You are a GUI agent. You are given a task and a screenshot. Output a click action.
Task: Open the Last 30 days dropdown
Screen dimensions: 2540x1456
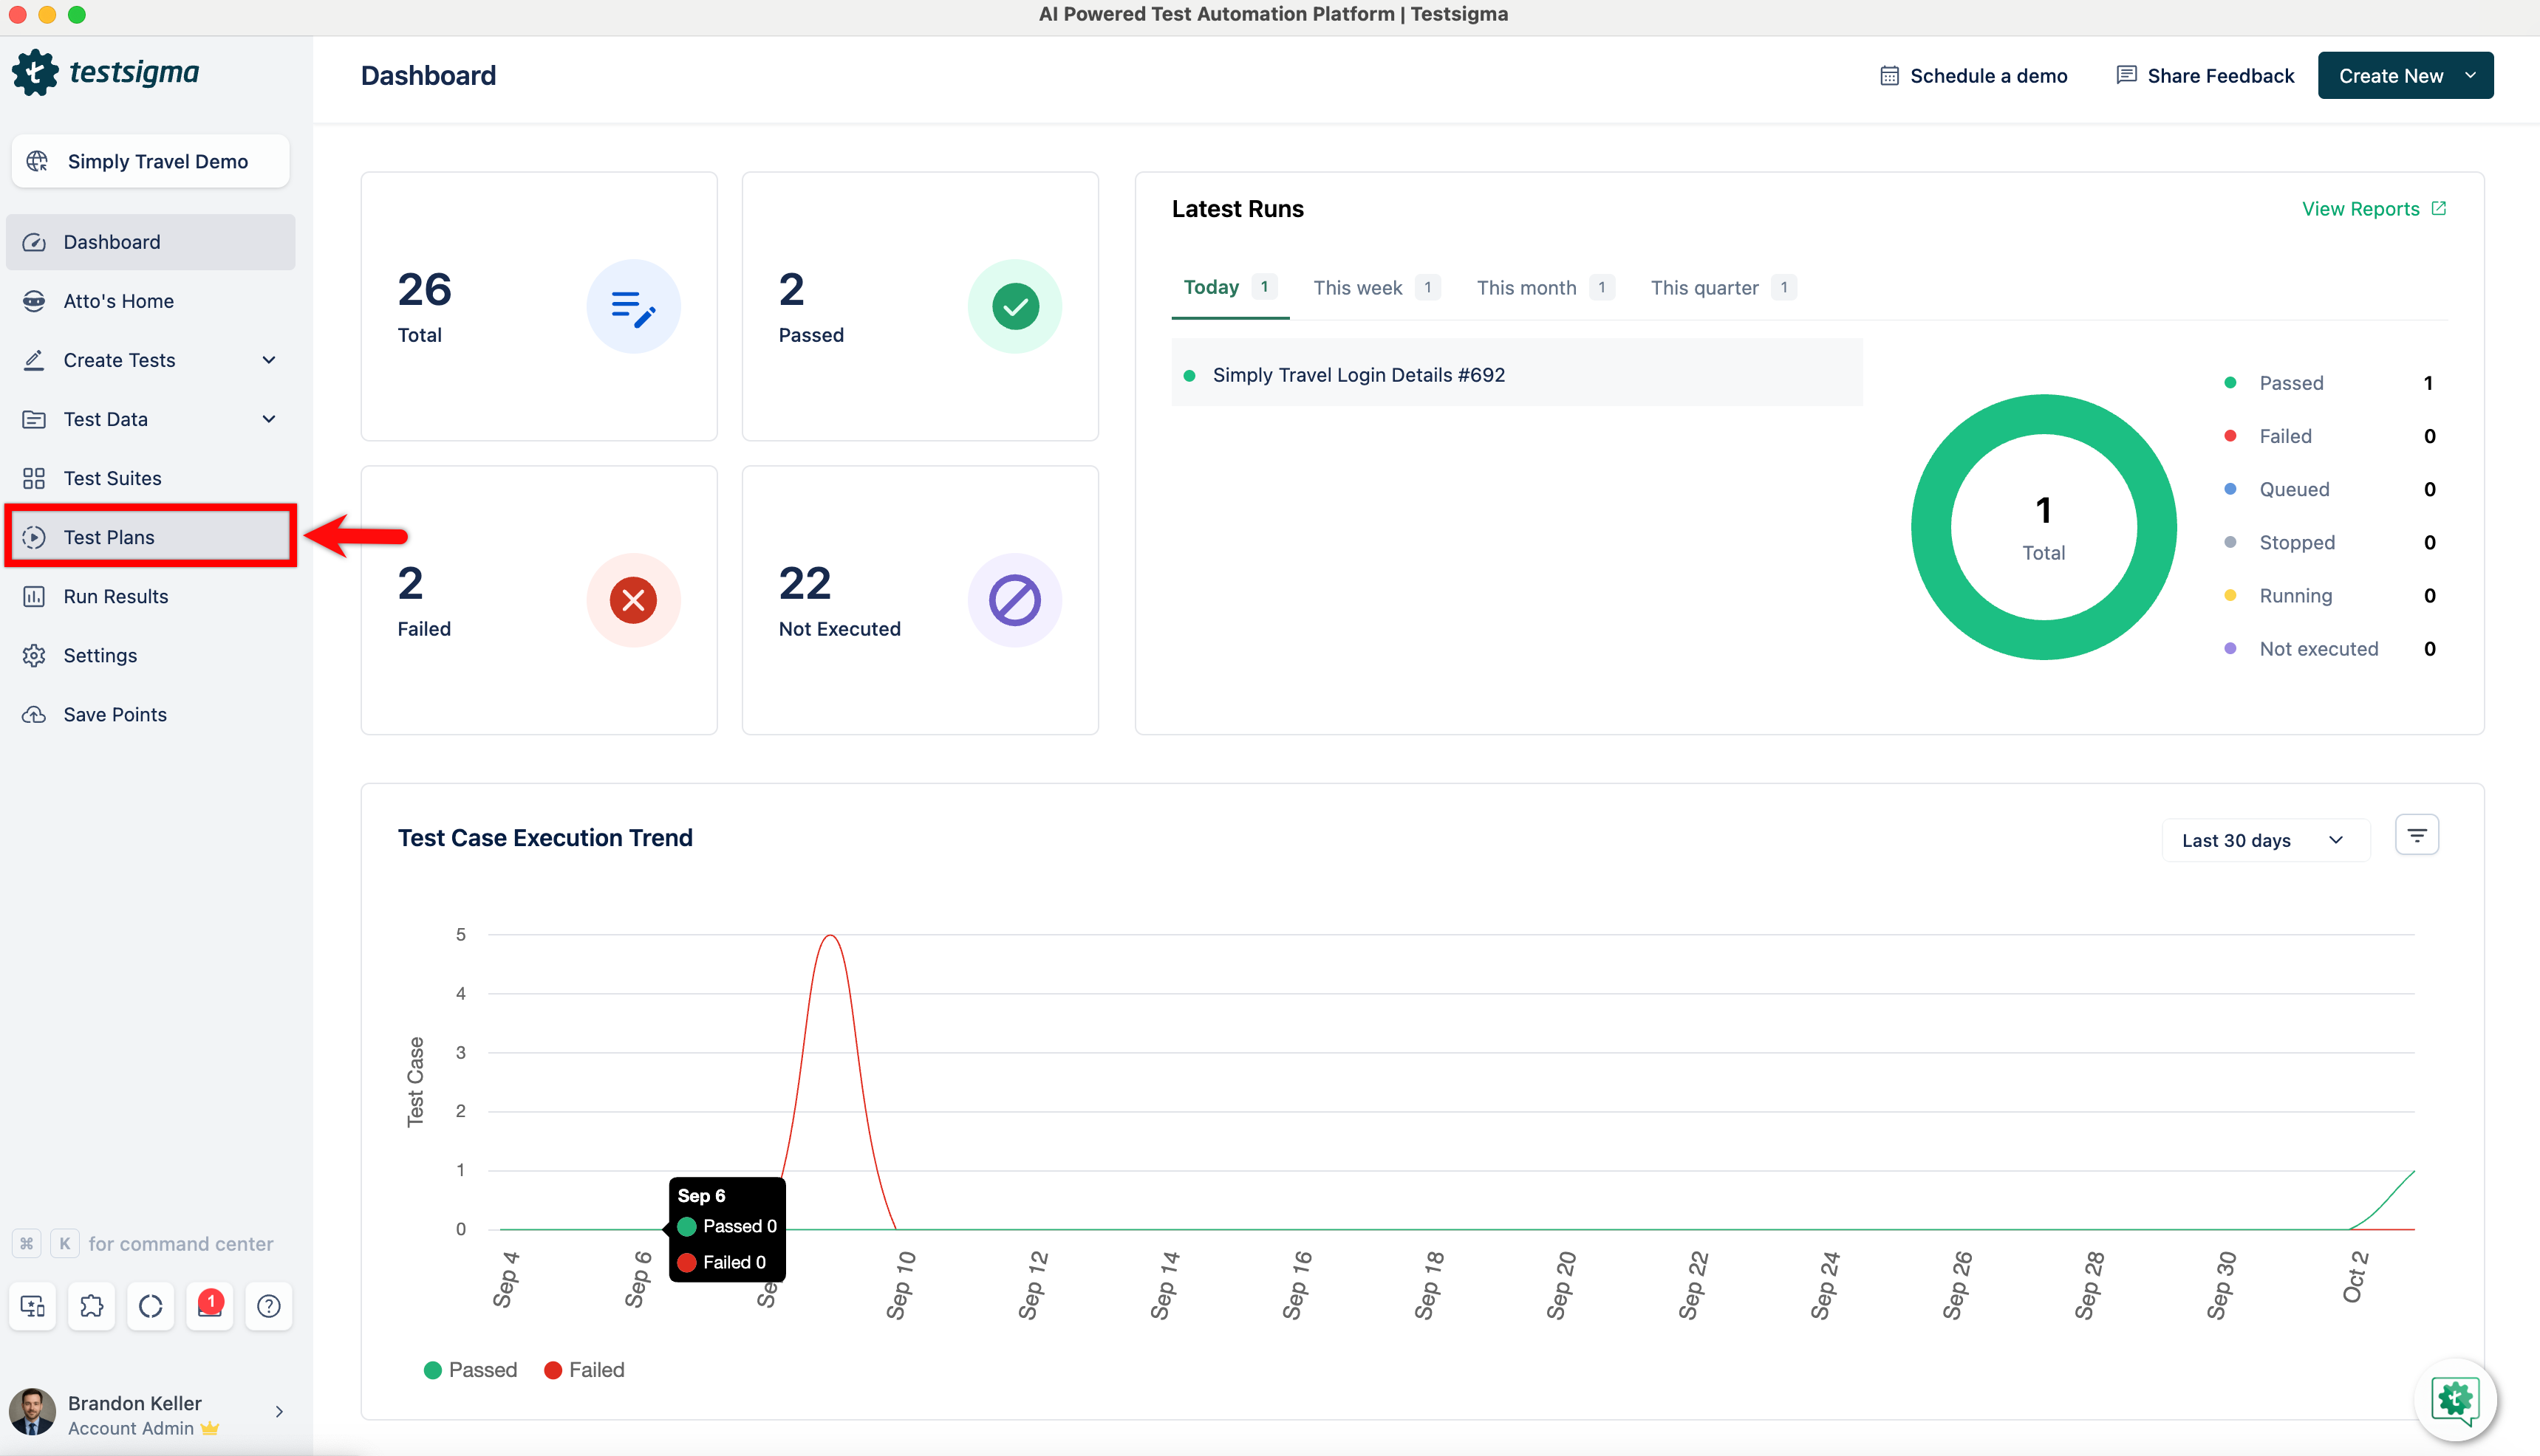point(2265,840)
